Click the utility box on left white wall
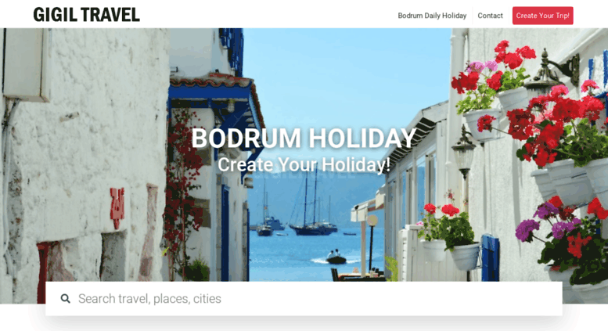This screenshot has width=608, height=331. click(27, 64)
